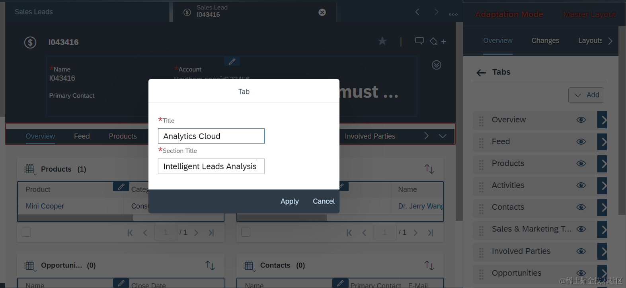Open the Contacts table view icon

[249, 265]
